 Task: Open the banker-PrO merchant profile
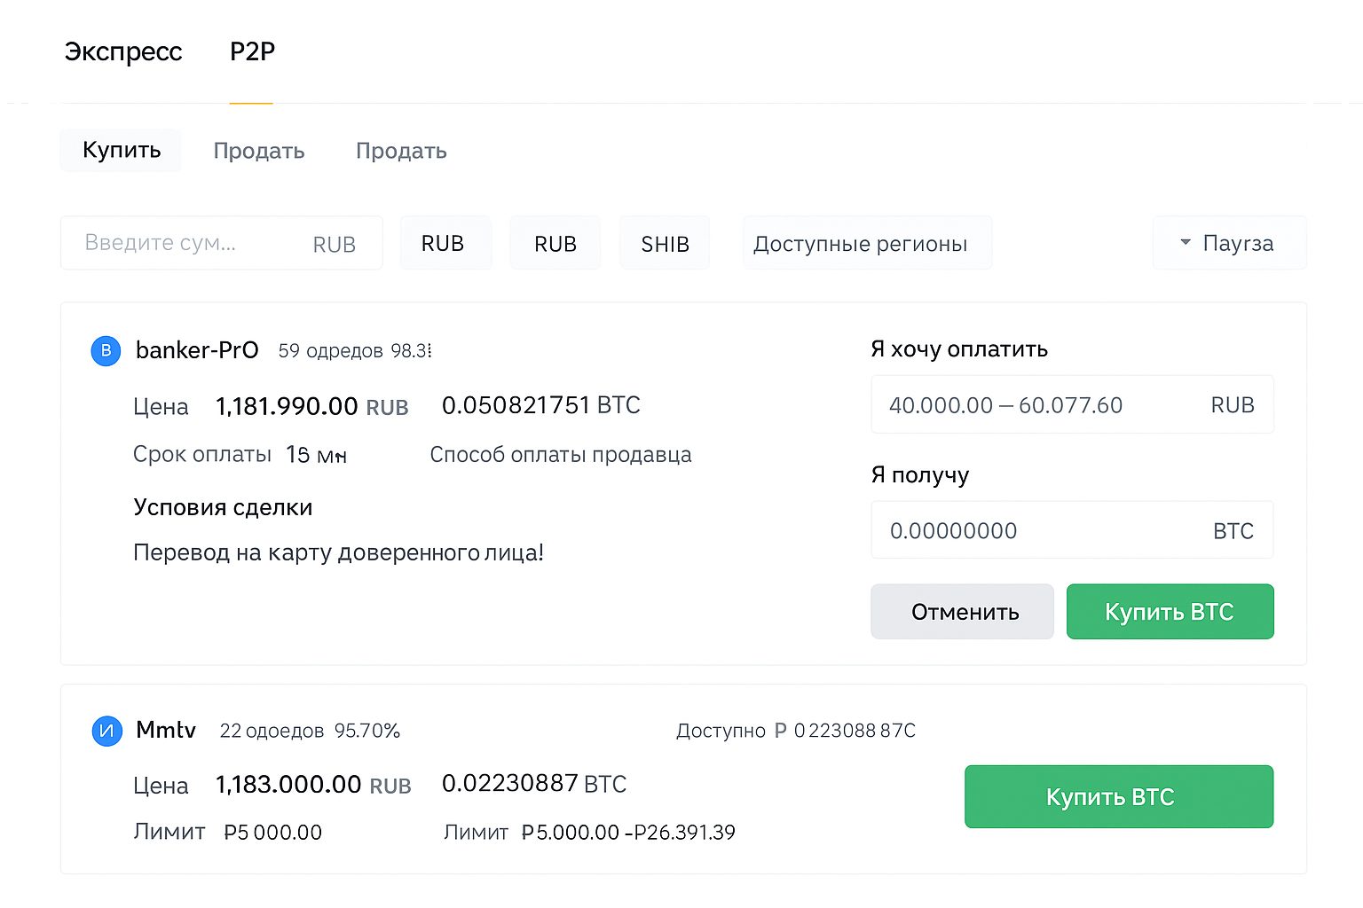196,350
